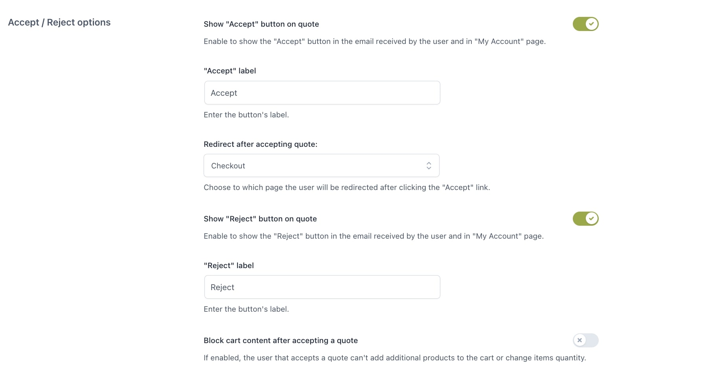Click the "Reject" label field caption
Viewport: 710px width, 380px height.
tap(228, 266)
